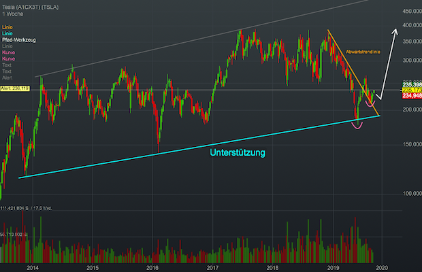Click the 2020 date axis label
422x272 pixels.
point(382,268)
